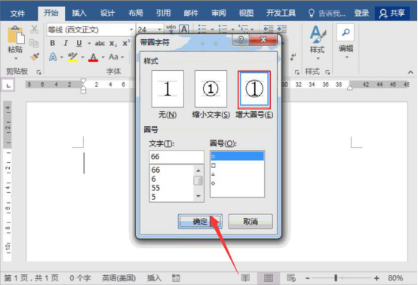Image resolution: width=418 pixels, height=285 pixels.
Task: Switch to the Developer tab
Action: 281,13
